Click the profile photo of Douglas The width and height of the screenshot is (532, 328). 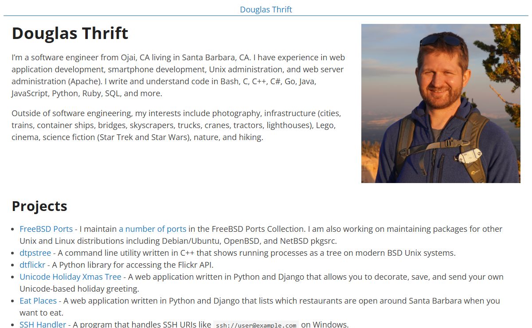pos(441,103)
